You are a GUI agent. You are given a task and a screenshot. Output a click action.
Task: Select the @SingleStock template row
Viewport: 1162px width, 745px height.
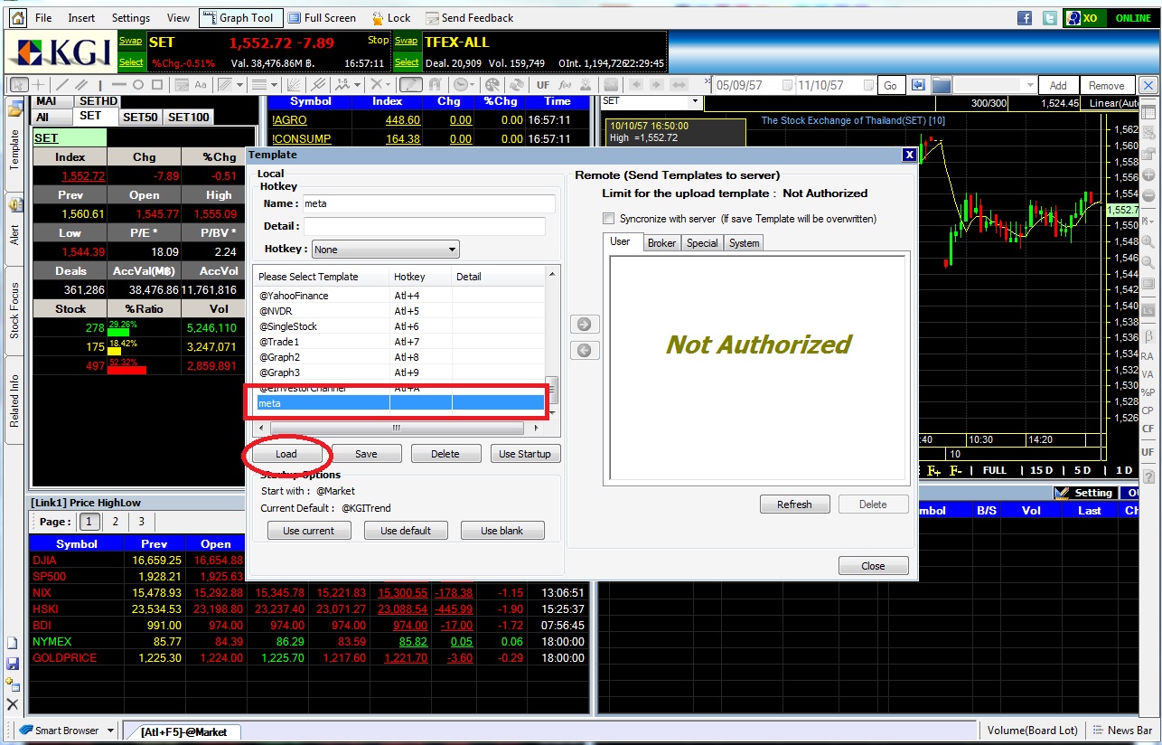tap(401, 326)
